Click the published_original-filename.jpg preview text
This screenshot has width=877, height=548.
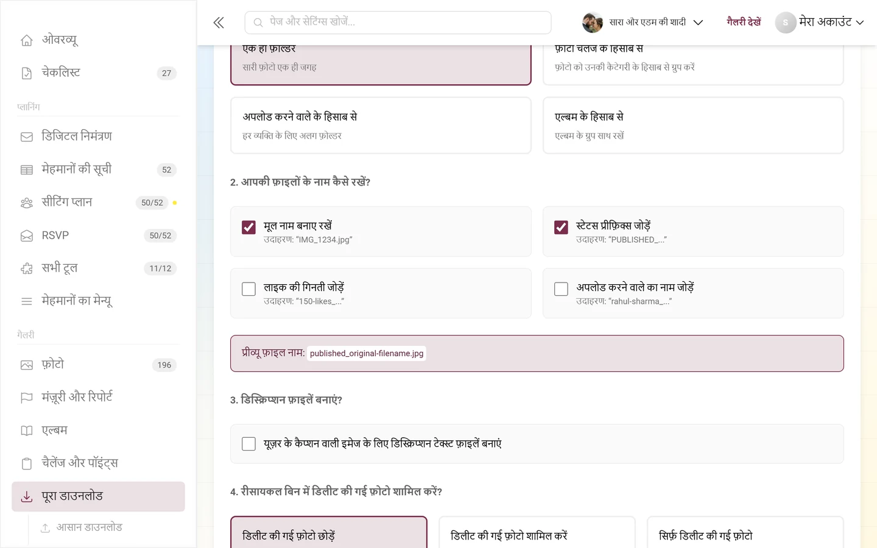367,354
